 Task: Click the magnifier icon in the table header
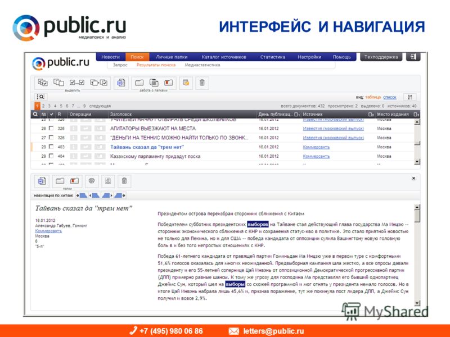pyautogui.click(x=35, y=114)
